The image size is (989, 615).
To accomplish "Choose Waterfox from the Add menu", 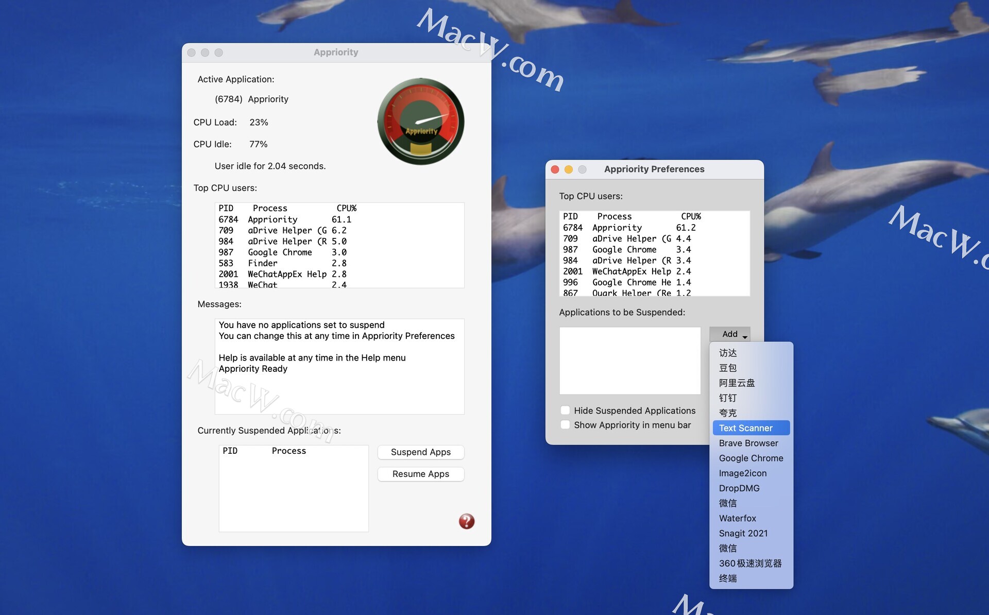I will [751, 518].
